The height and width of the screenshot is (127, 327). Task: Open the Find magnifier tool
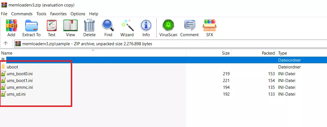pyautogui.click(x=108, y=28)
